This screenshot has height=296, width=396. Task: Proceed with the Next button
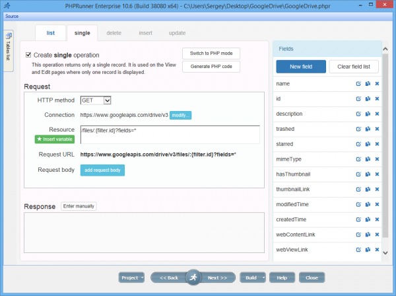[217, 277]
